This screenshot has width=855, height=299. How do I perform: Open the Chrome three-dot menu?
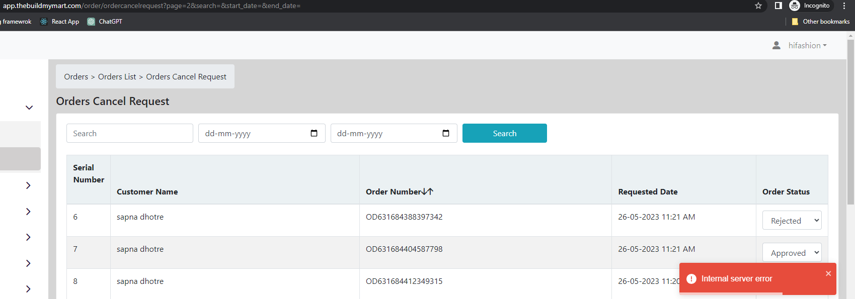point(844,6)
